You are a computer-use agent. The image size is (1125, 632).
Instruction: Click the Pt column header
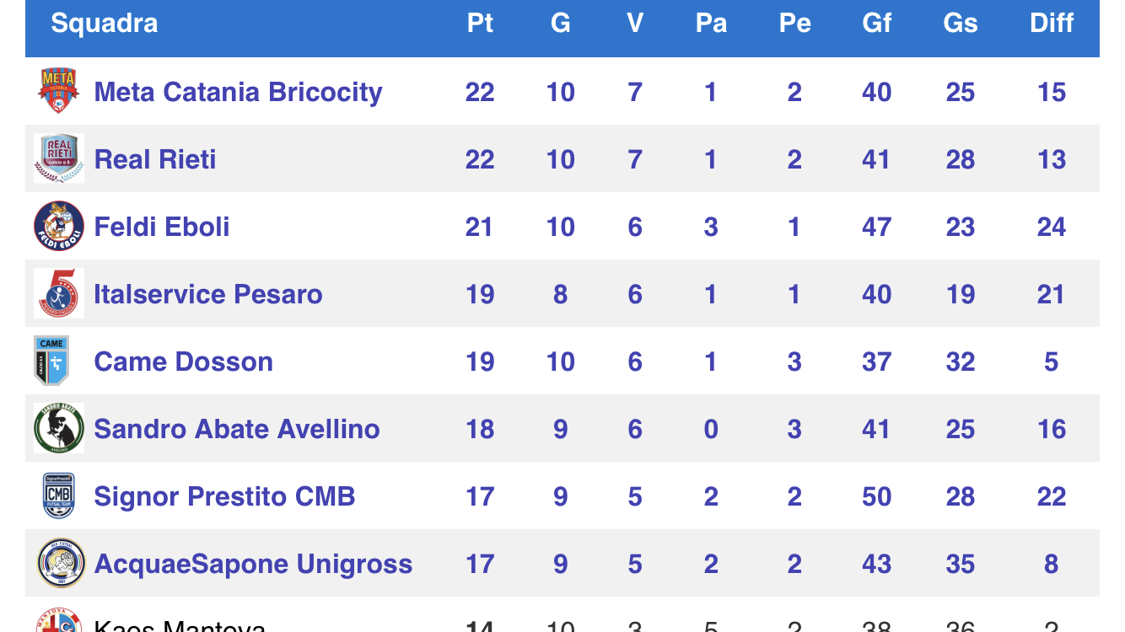pos(480,23)
